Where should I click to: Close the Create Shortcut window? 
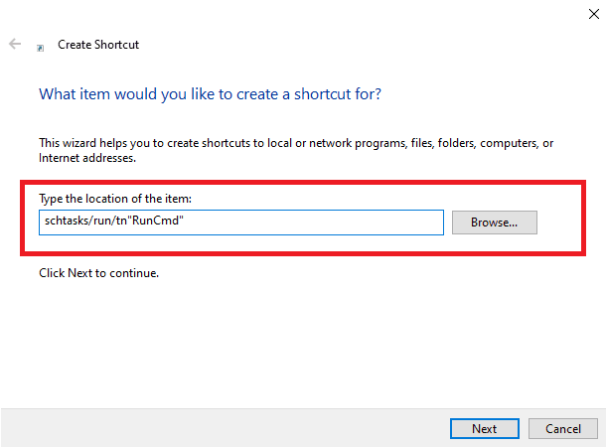(592, 12)
